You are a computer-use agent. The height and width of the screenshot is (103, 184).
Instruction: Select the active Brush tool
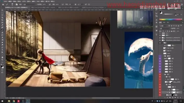pyautogui.click(x=2, y=30)
